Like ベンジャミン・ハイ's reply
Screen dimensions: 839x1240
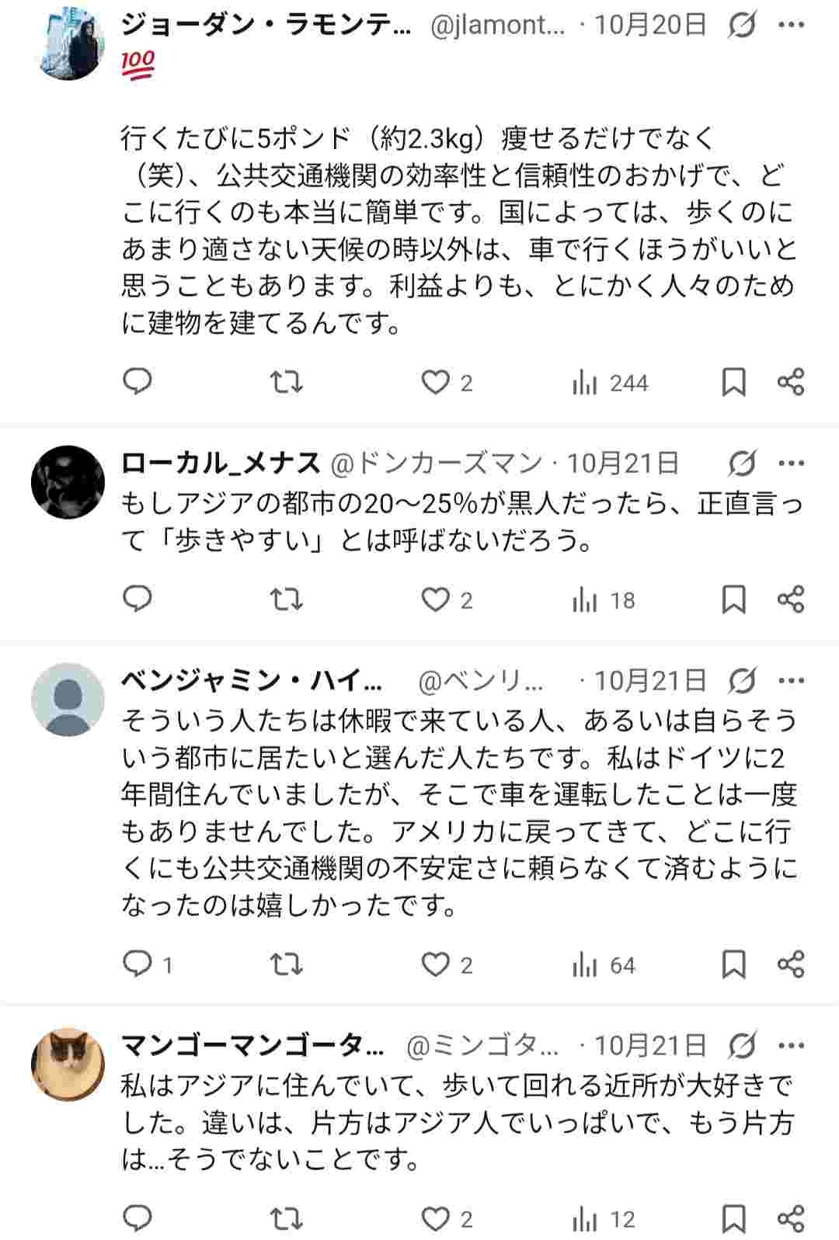437,966
